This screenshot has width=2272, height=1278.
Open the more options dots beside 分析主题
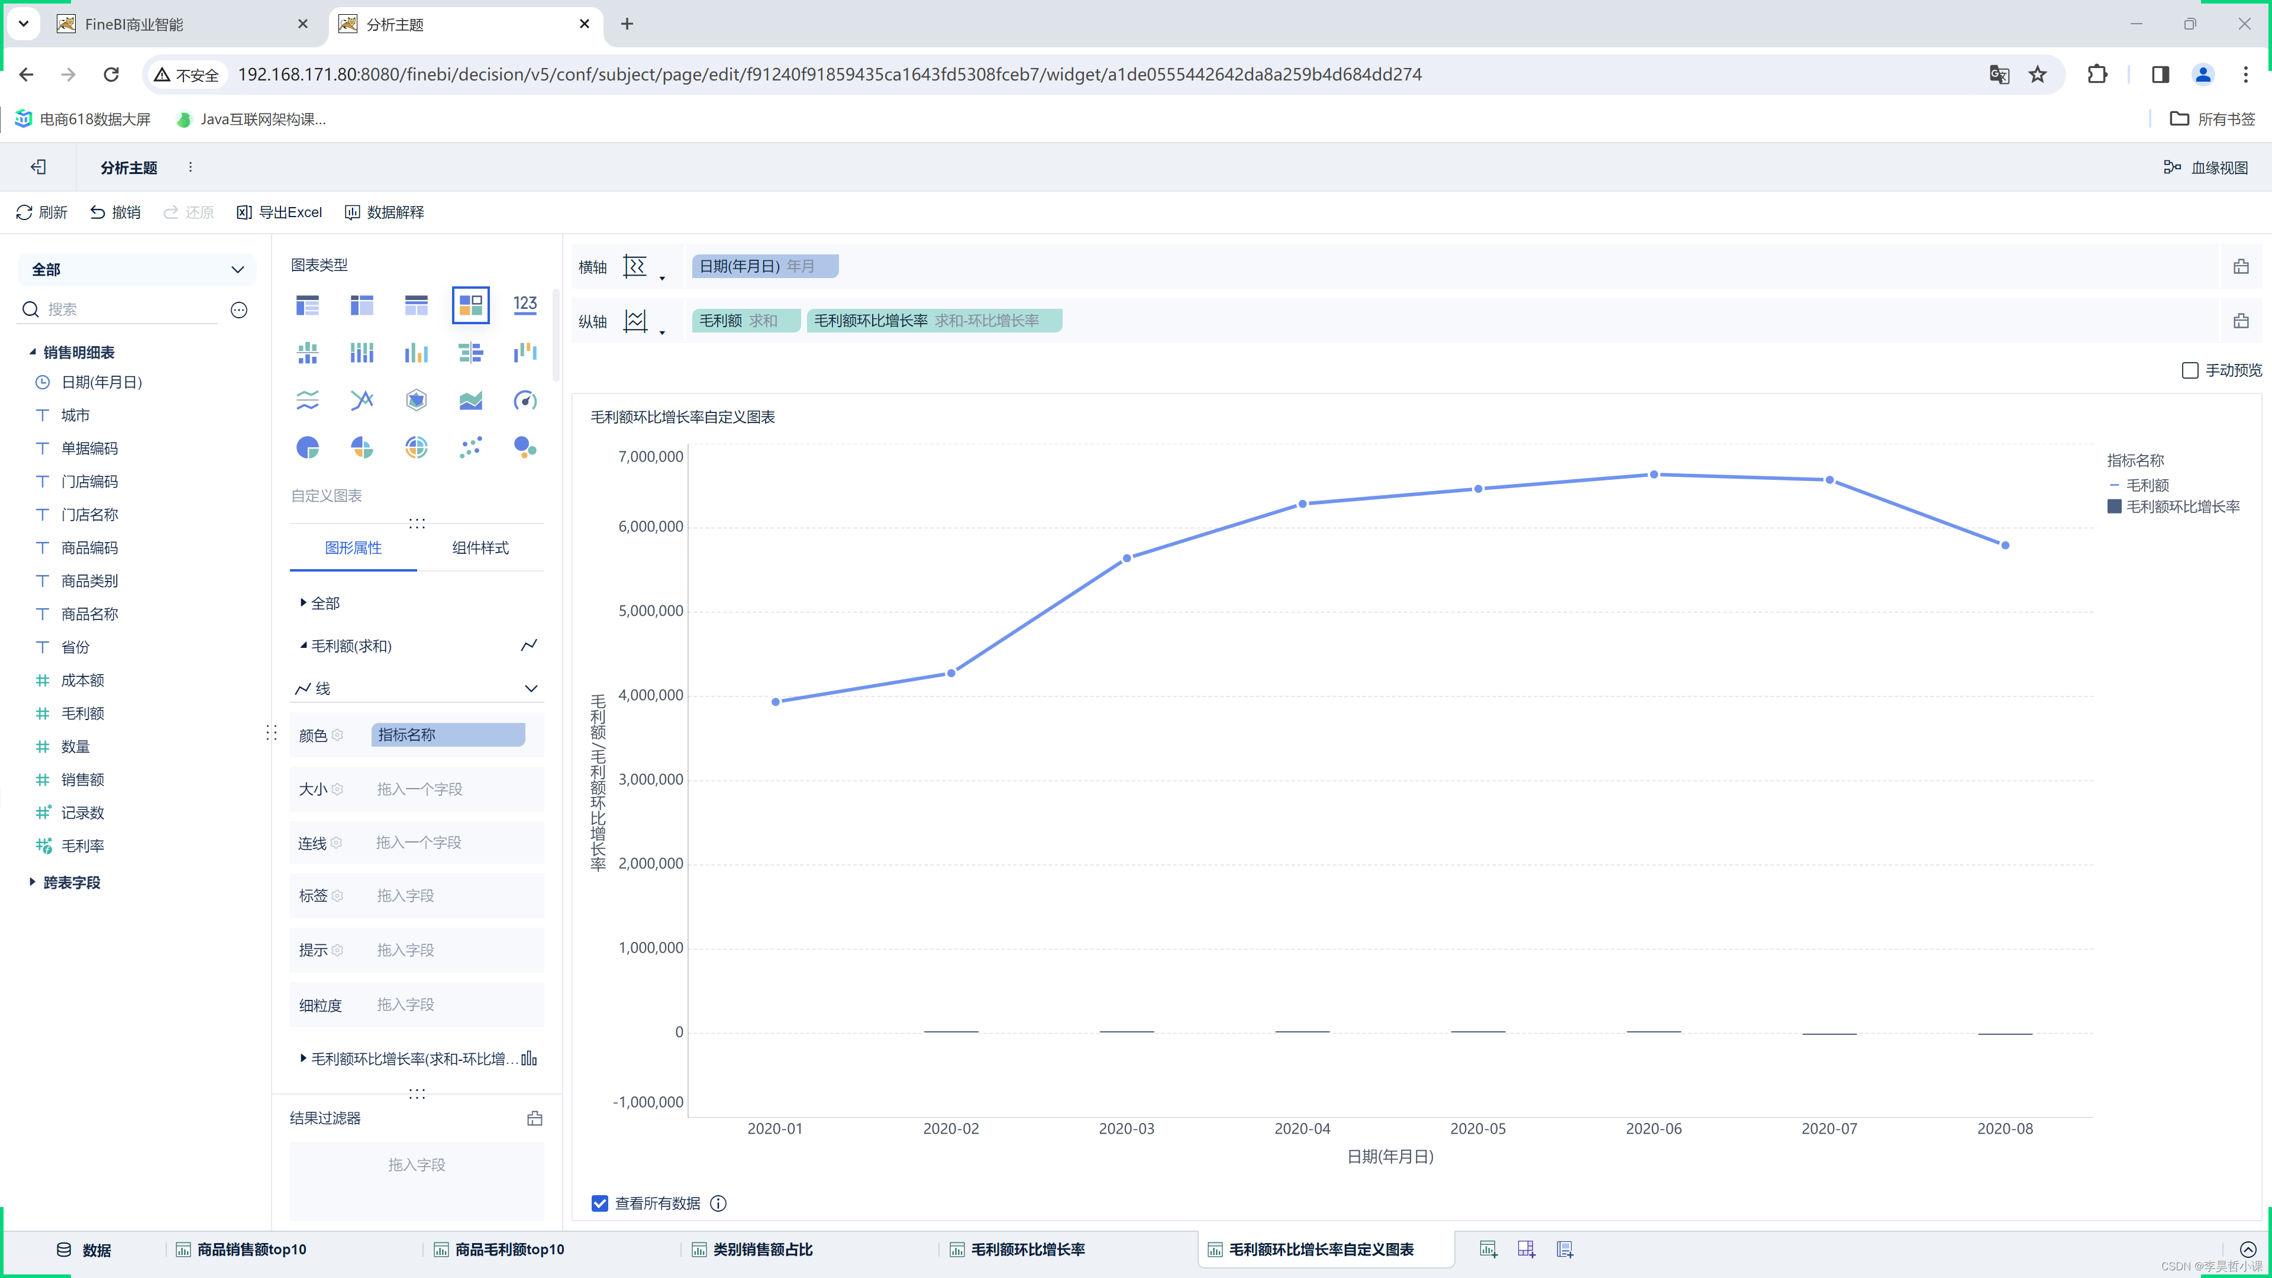191,167
